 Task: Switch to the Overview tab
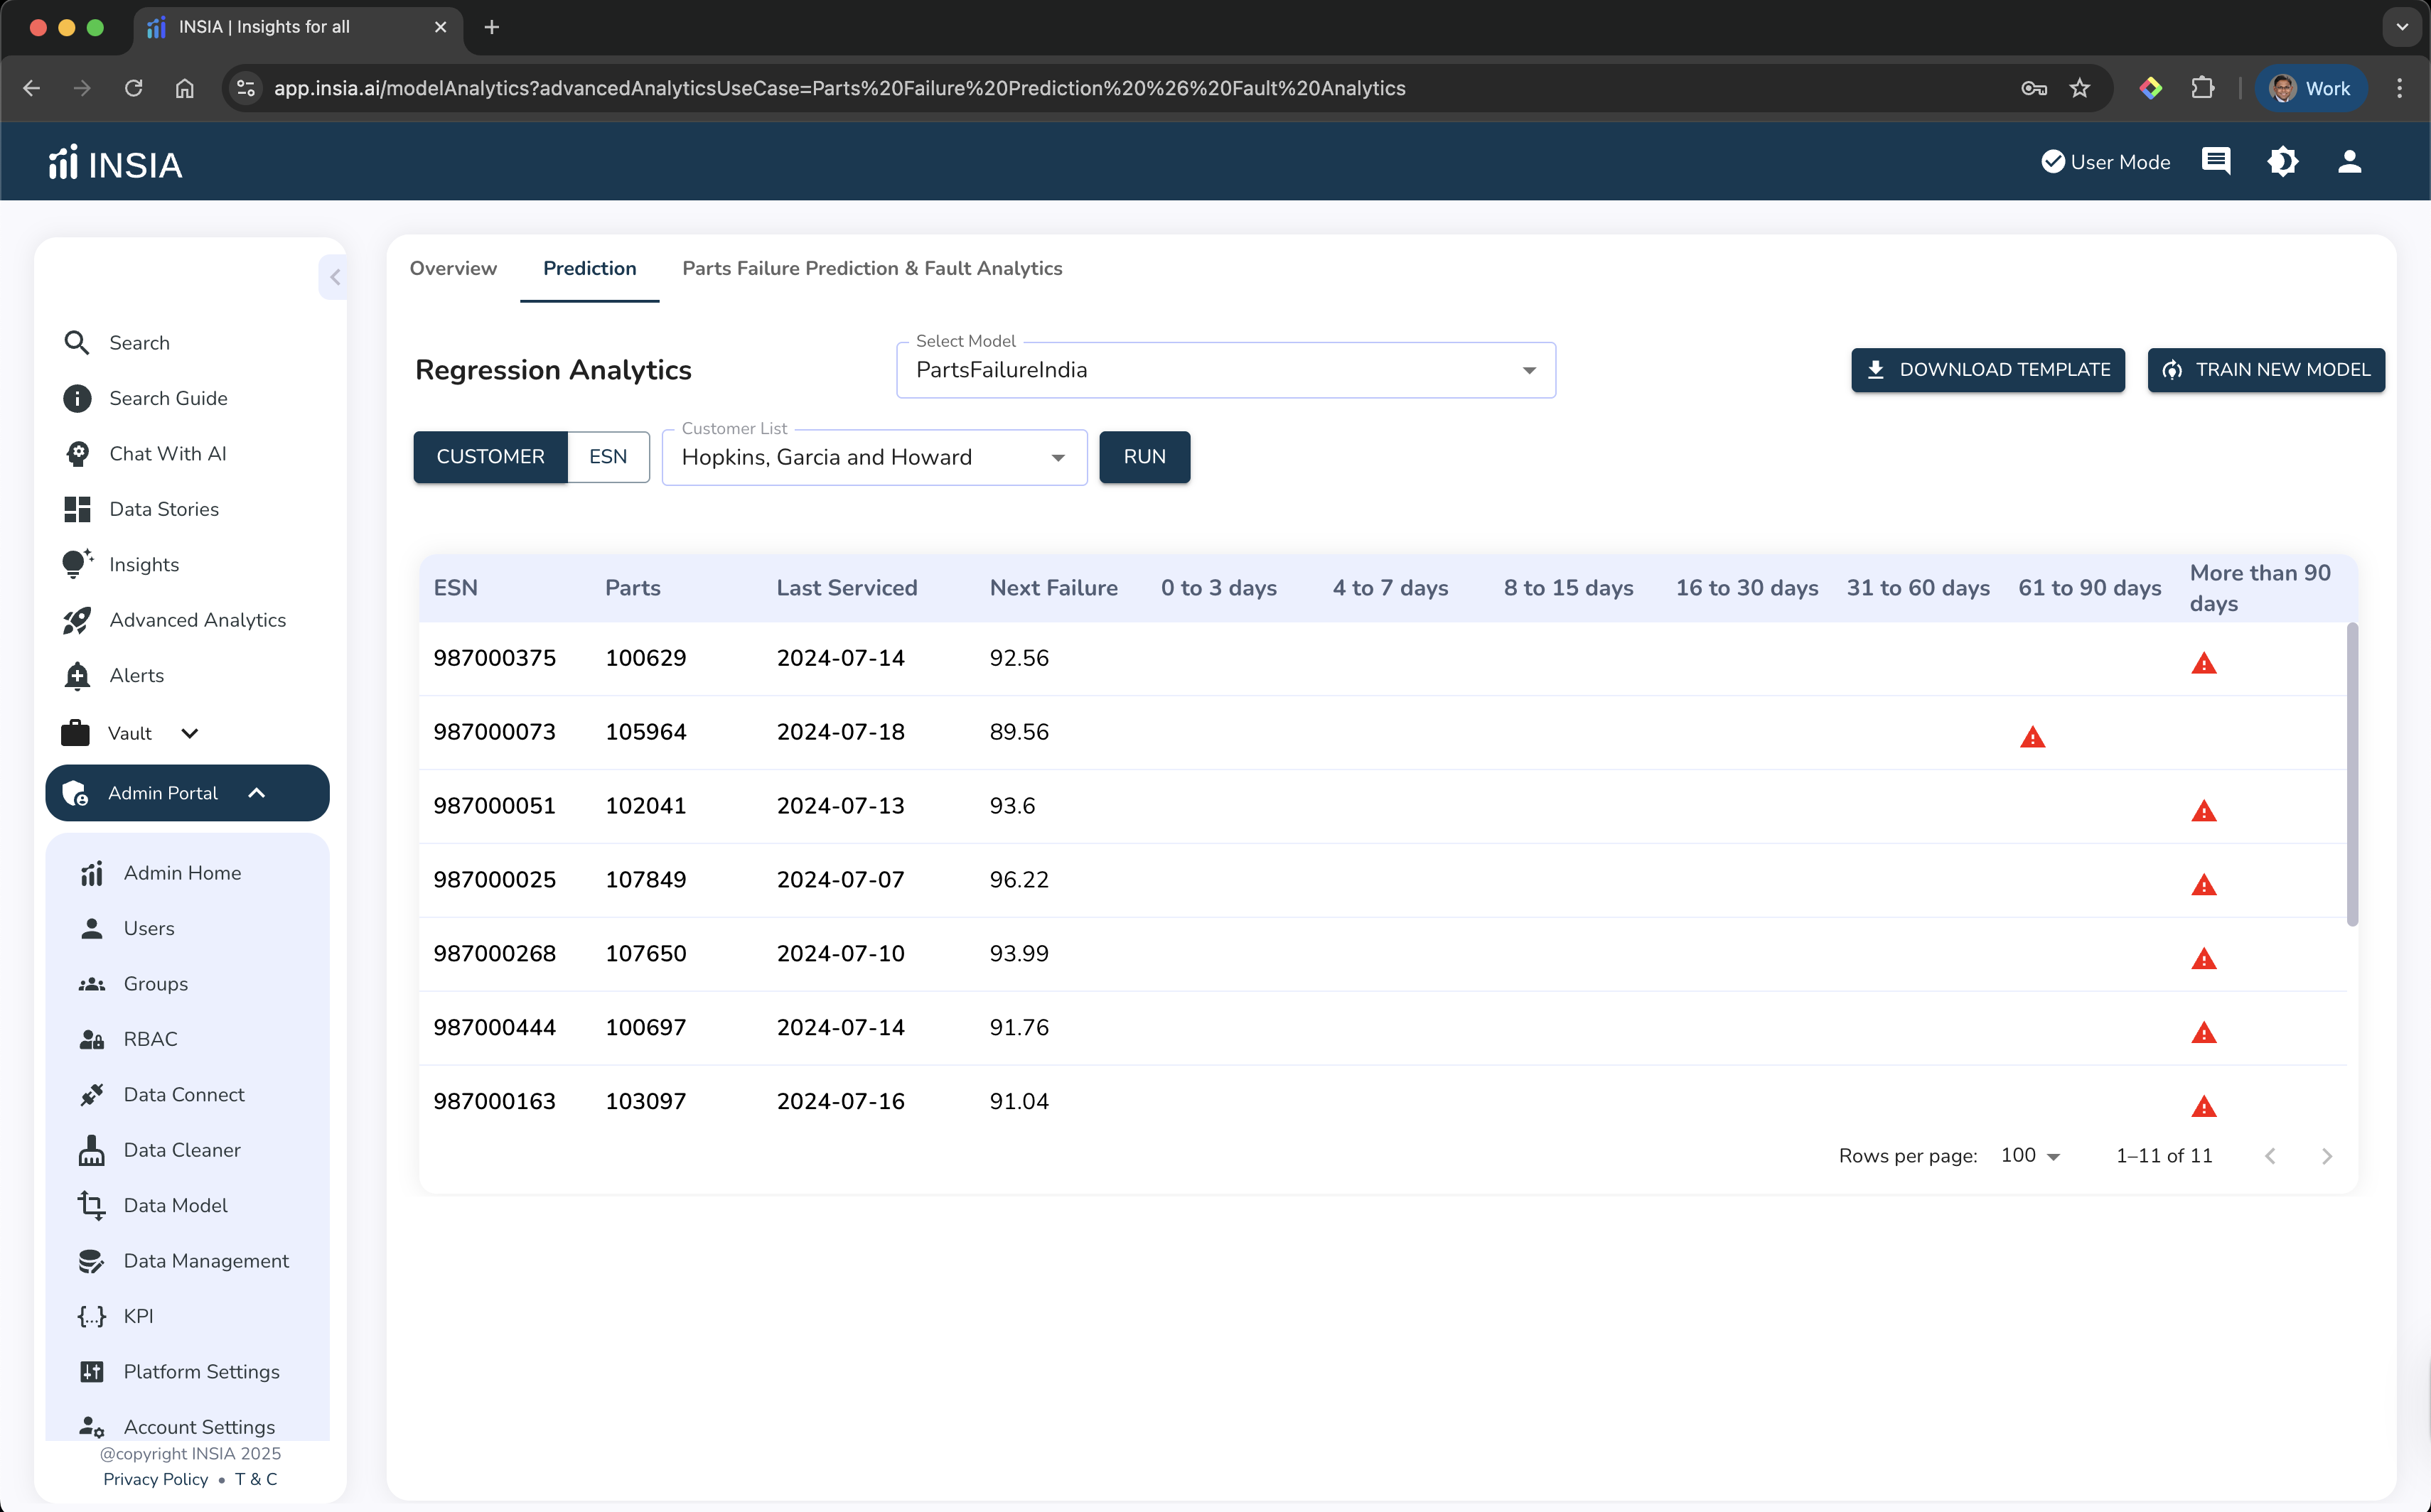(454, 268)
